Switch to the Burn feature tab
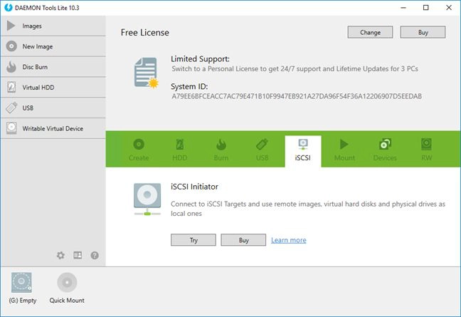Viewport: 461px width, 317px height. click(x=221, y=150)
